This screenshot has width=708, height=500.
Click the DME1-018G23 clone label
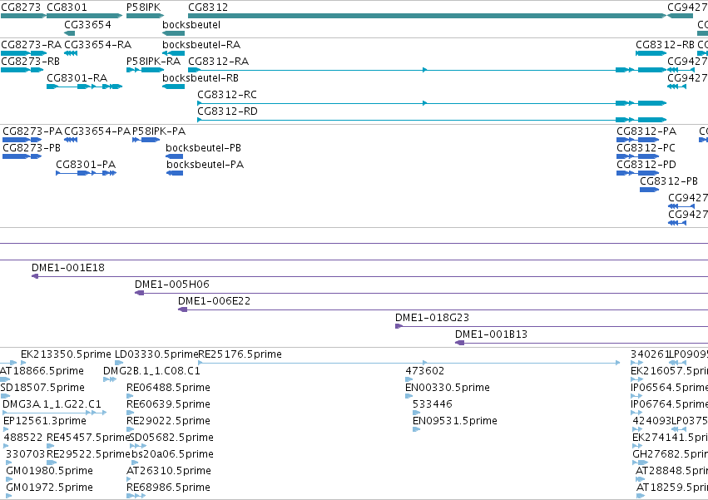coord(432,318)
